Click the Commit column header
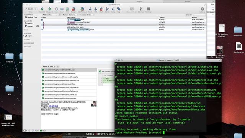245x138 pixels. (x=162, y=17)
